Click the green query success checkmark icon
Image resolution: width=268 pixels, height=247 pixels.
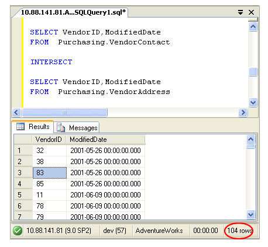18,231
